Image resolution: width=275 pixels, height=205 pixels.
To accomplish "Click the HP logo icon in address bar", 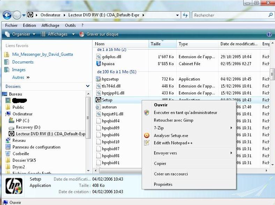I will click(30, 15).
